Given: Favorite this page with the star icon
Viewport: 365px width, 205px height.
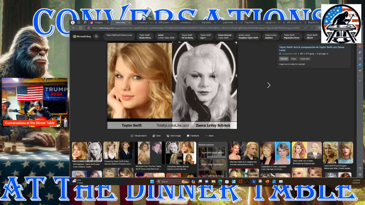Looking at the screenshot, I should pyautogui.click(x=312, y=28).
